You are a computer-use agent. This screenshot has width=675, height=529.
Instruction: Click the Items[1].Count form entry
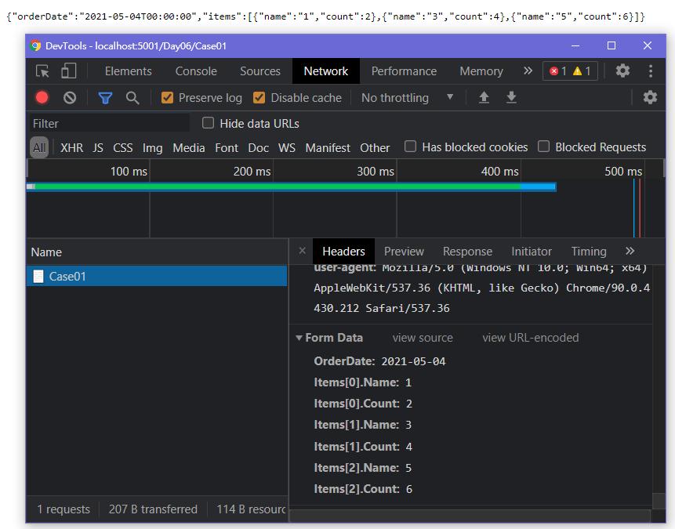(363, 447)
